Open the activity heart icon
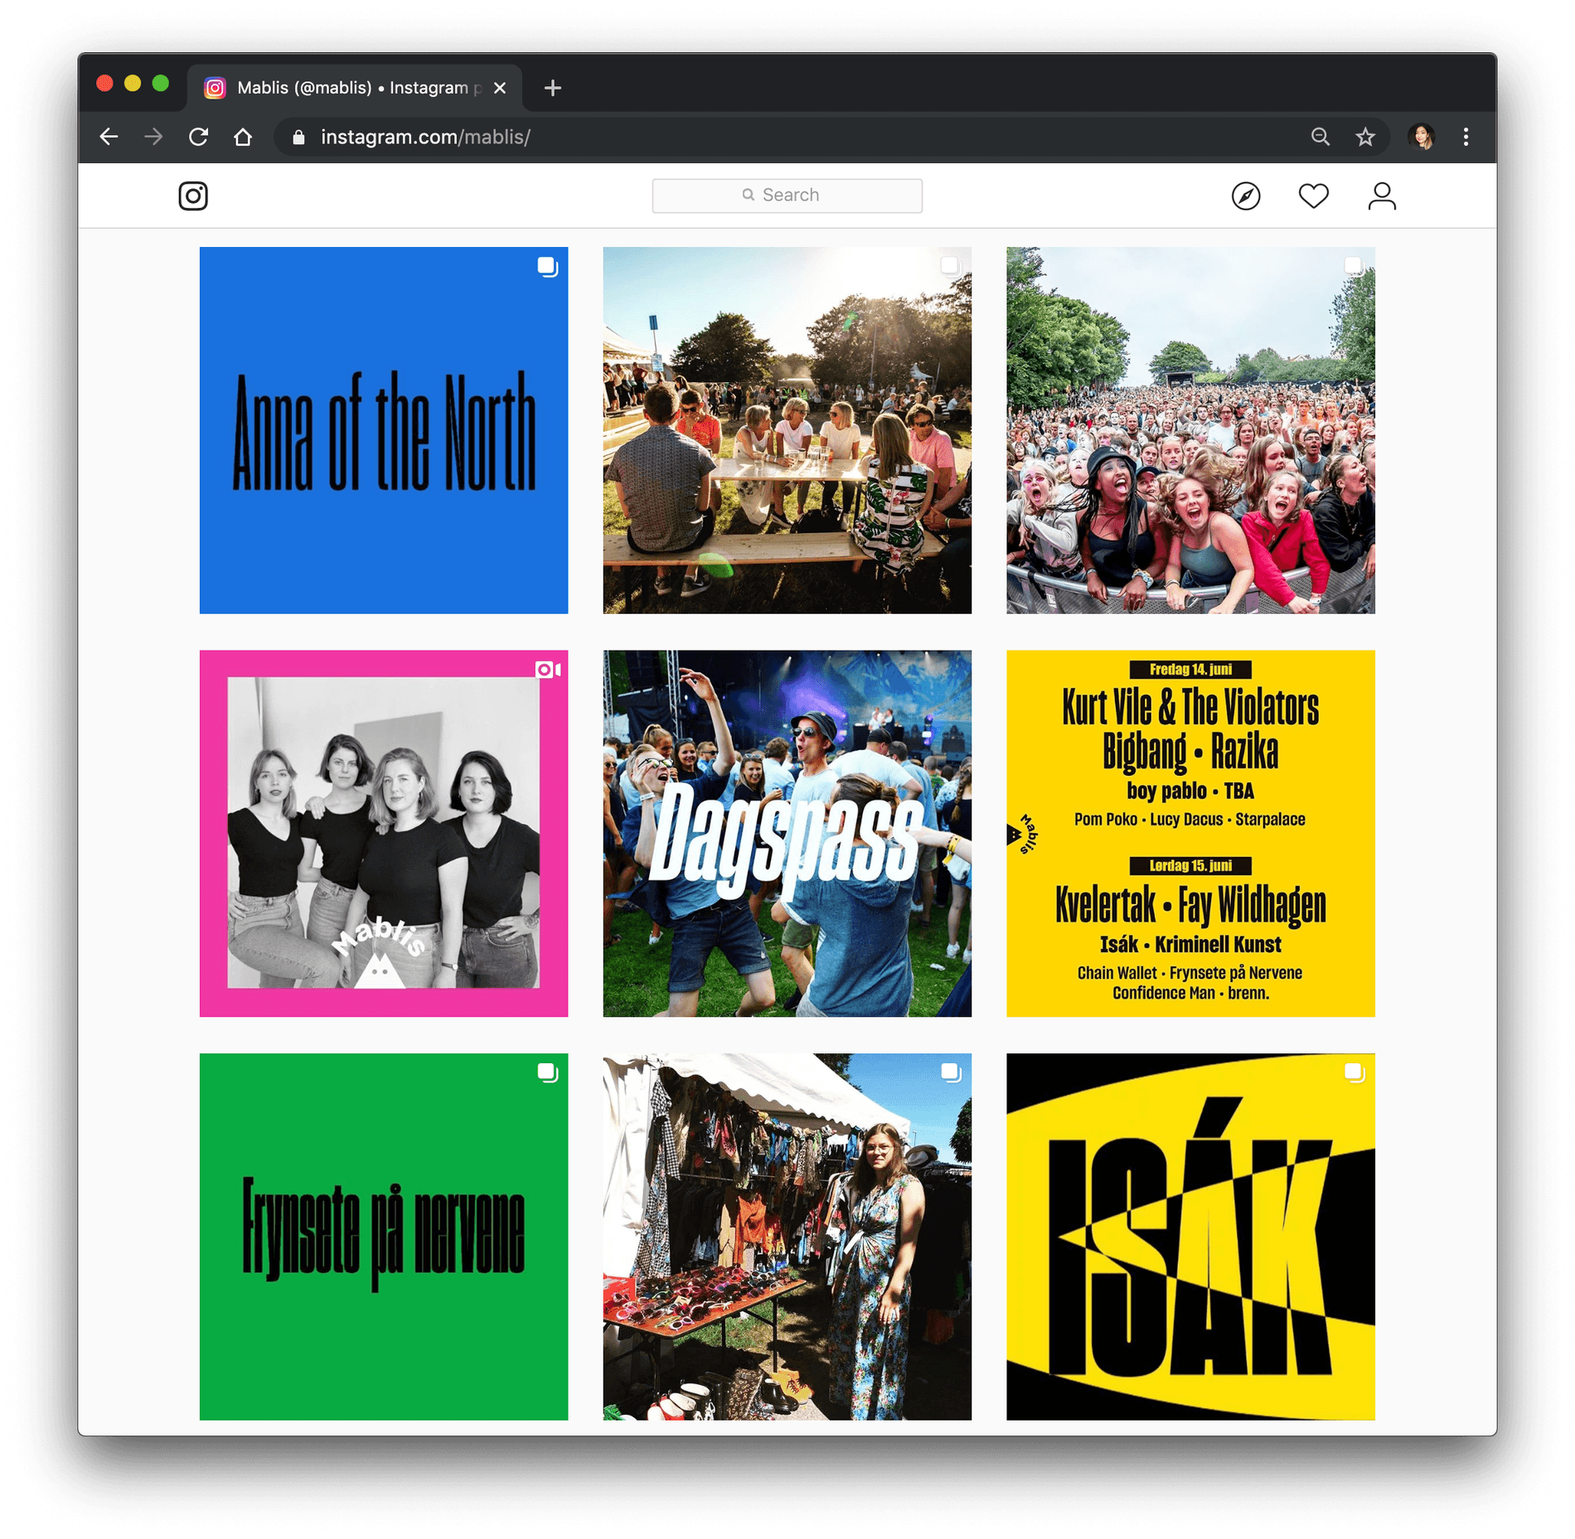Screen dimensions: 1575x1539 coord(1313,196)
